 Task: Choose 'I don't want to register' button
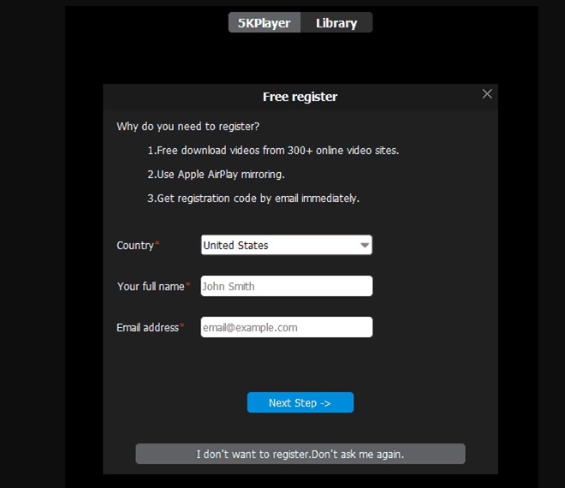pyautogui.click(x=300, y=454)
